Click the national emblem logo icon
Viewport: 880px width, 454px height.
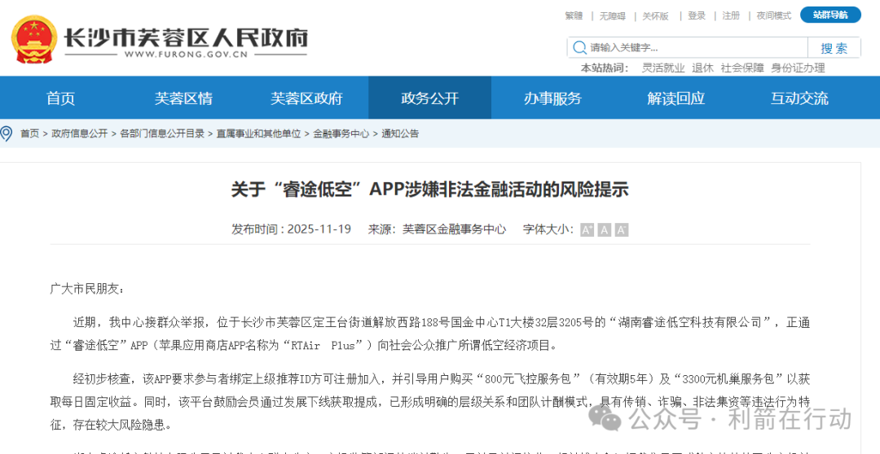click(x=34, y=40)
